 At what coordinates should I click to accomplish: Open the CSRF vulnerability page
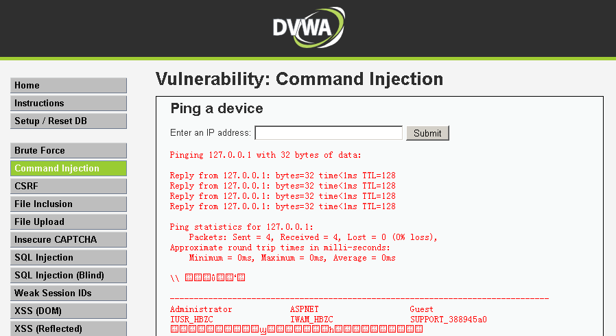tap(69, 187)
